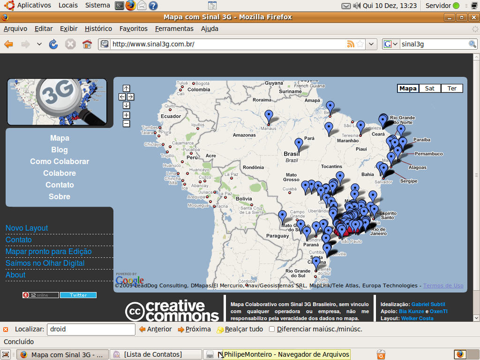
Task: Pan the map right with arrow icon
Action: (130, 97)
